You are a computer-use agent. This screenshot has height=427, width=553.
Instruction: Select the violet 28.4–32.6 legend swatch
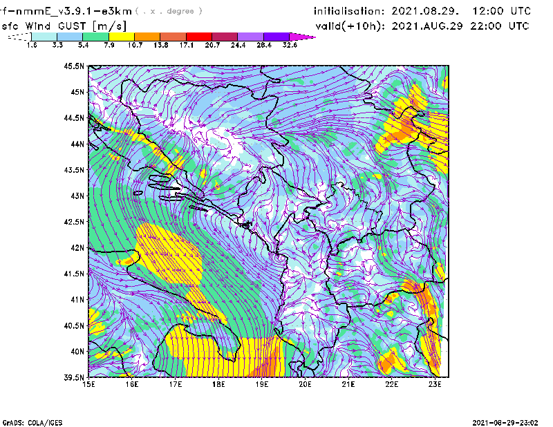pyautogui.click(x=276, y=37)
